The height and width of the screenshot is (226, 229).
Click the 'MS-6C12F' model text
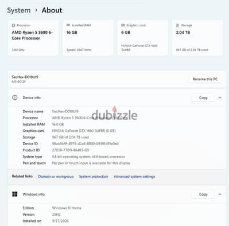[19, 81]
